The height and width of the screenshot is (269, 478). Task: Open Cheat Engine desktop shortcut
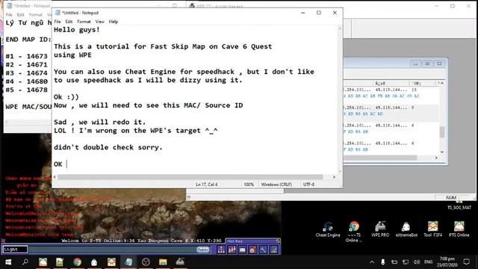(328, 229)
